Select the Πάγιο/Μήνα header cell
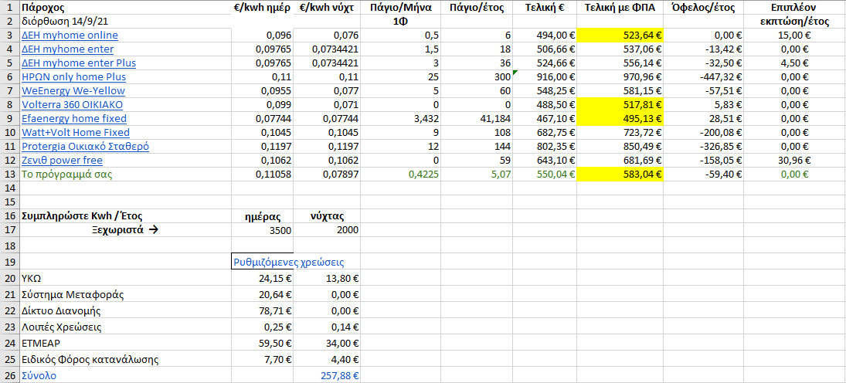The image size is (846, 383). tap(401, 8)
